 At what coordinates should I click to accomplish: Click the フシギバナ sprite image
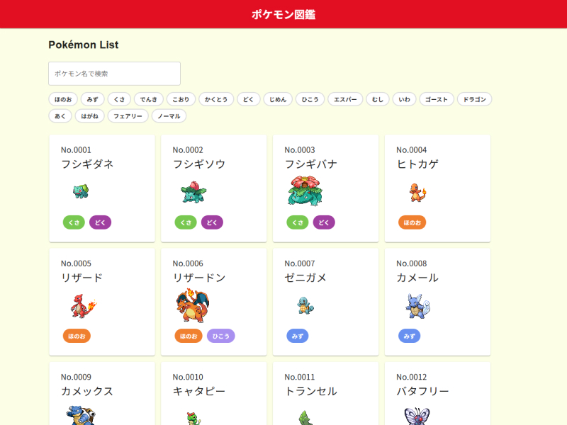pos(305,191)
